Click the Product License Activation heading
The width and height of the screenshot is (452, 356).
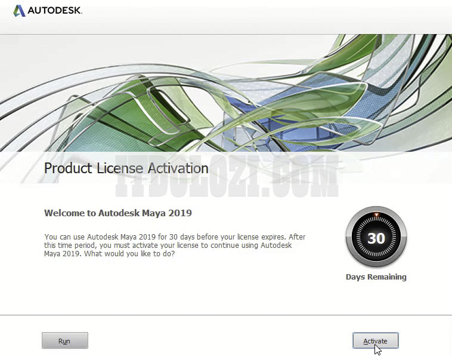(x=126, y=168)
